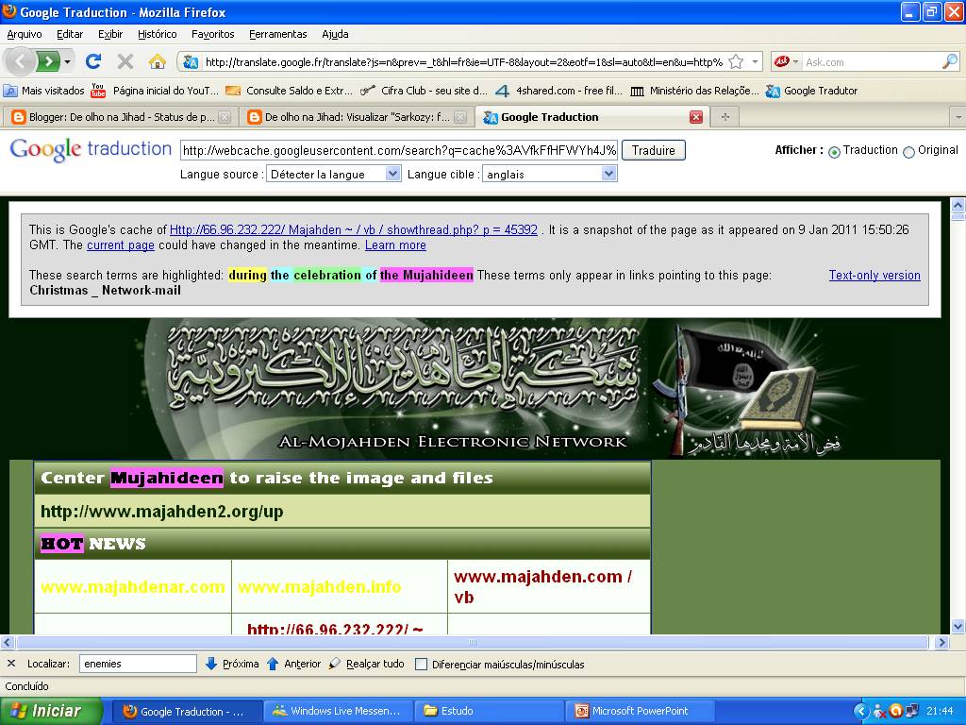Bookmark this page with the star icon
The image size is (966, 725).
736,61
